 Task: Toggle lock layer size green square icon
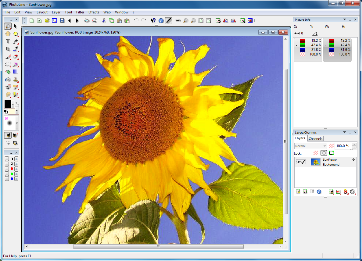click(x=331, y=153)
